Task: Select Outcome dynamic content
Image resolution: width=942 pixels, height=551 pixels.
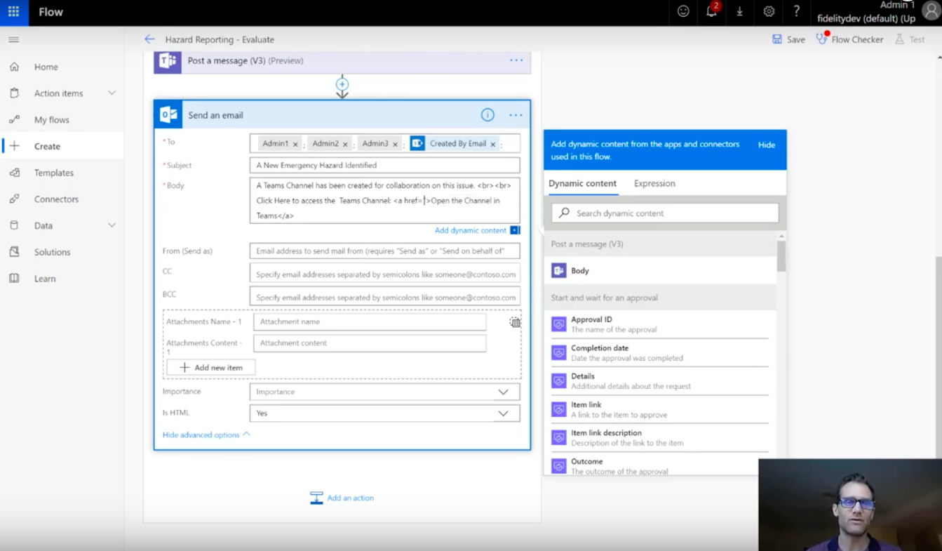Action: pos(660,465)
